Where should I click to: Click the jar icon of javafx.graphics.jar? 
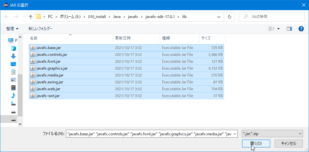point(33,68)
